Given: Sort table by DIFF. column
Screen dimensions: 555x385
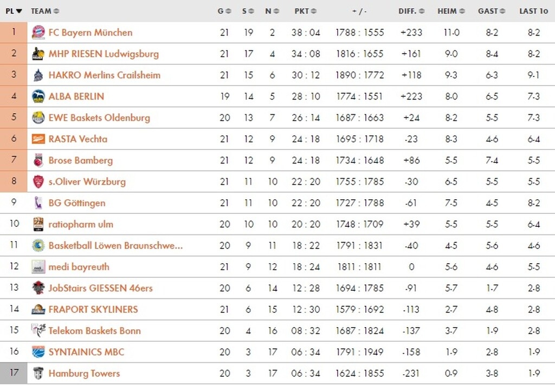Looking at the screenshot, I should click(x=411, y=11).
